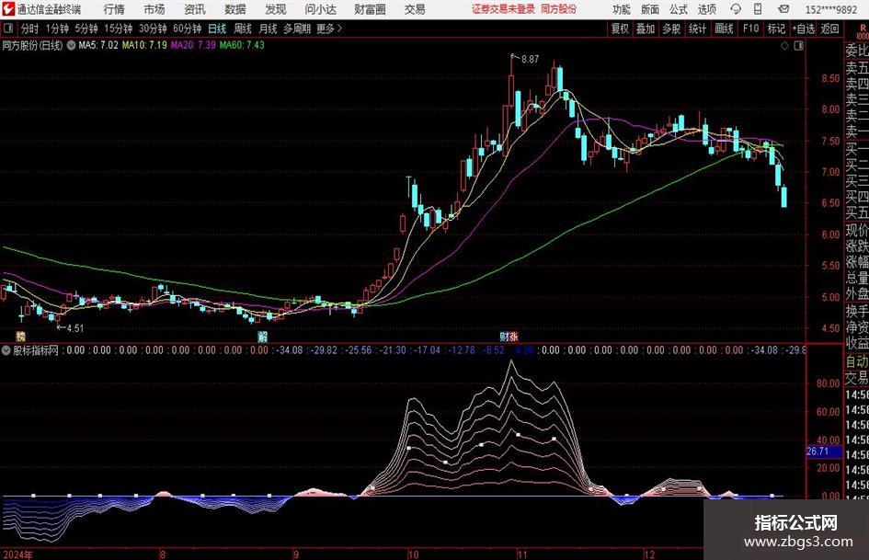Click the 26.71 indicator value box
Screen dimensions: 869x560
coord(824,451)
